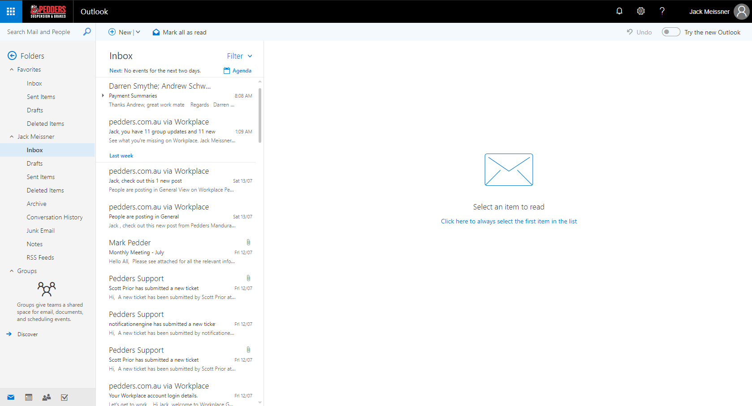Click the large envelope reading pane icon

[x=509, y=170]
